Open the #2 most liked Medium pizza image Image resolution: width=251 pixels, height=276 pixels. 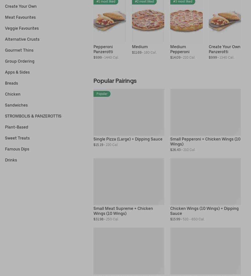148,22
